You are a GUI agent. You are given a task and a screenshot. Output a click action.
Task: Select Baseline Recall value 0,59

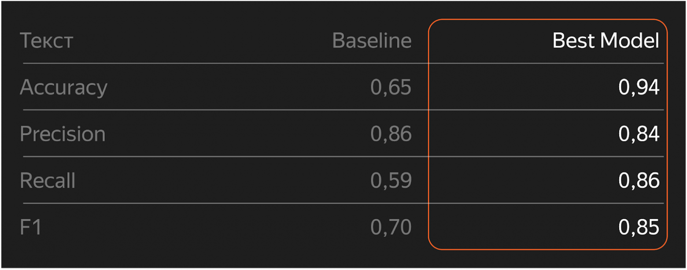click(391, 181)
